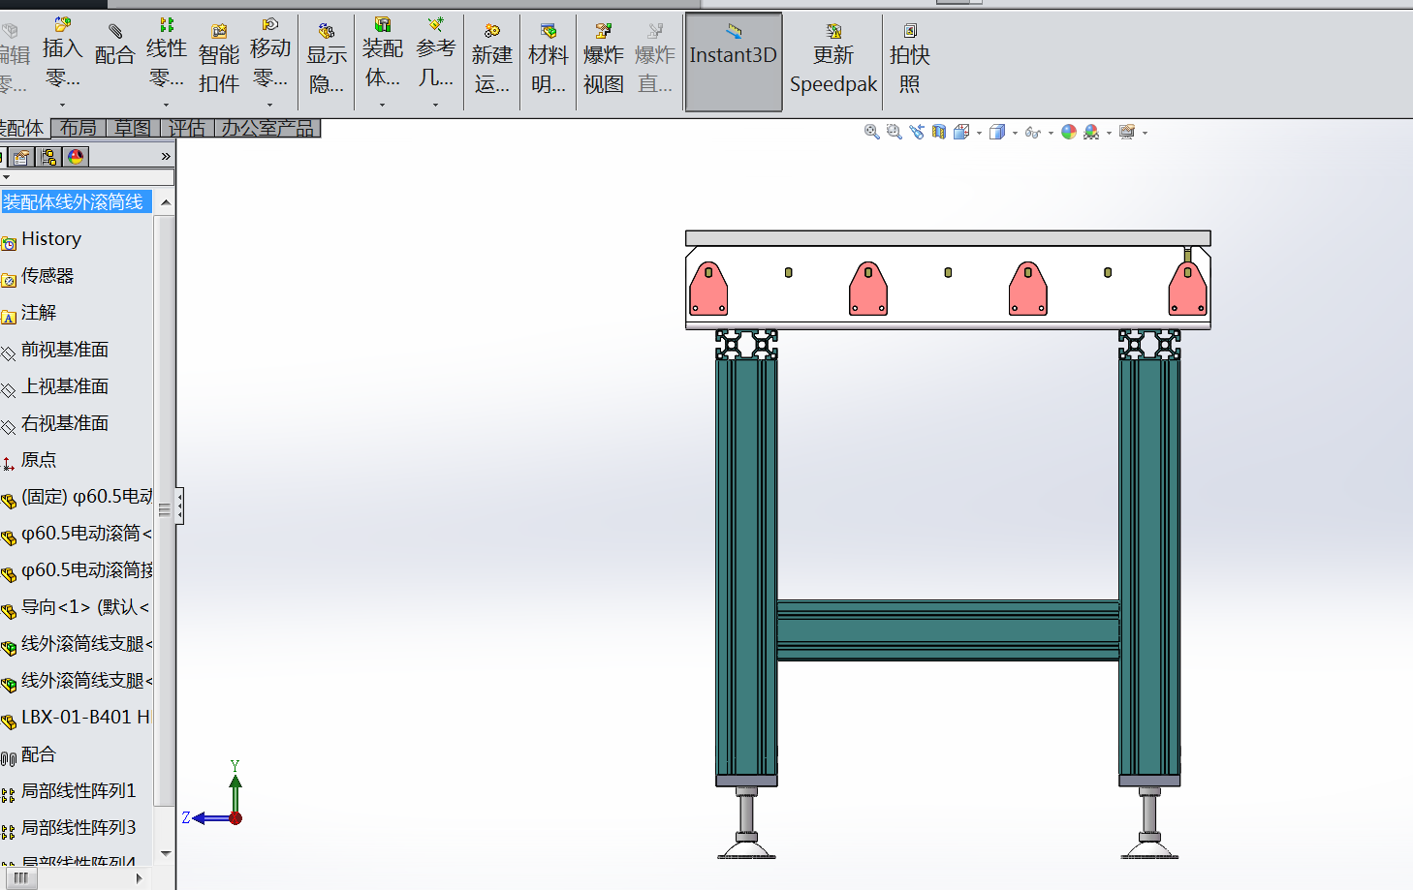
Task: Click the feature tree scroll up arrow
Action: coord(166,201)
